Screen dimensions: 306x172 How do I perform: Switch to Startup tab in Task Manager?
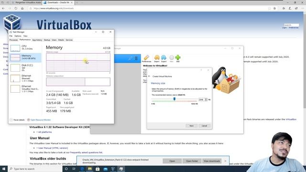click(47, 40)
